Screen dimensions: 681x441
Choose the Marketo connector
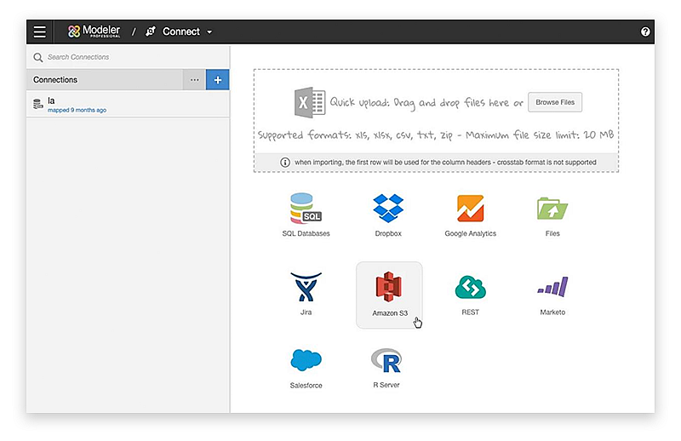[x=552, y=295]
